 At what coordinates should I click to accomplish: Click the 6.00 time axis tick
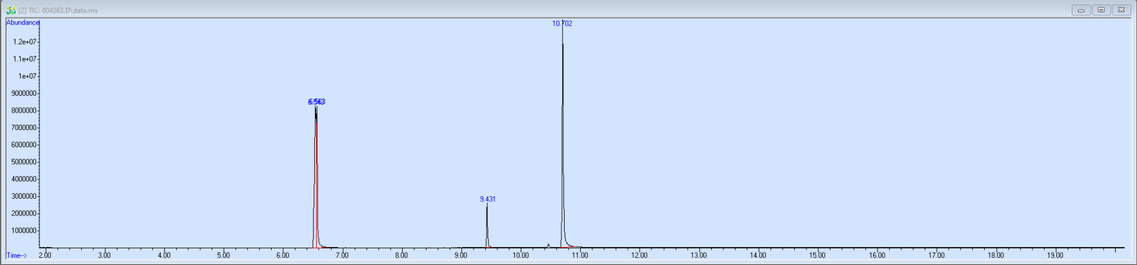pyautogui.click(x=283, y=255)
